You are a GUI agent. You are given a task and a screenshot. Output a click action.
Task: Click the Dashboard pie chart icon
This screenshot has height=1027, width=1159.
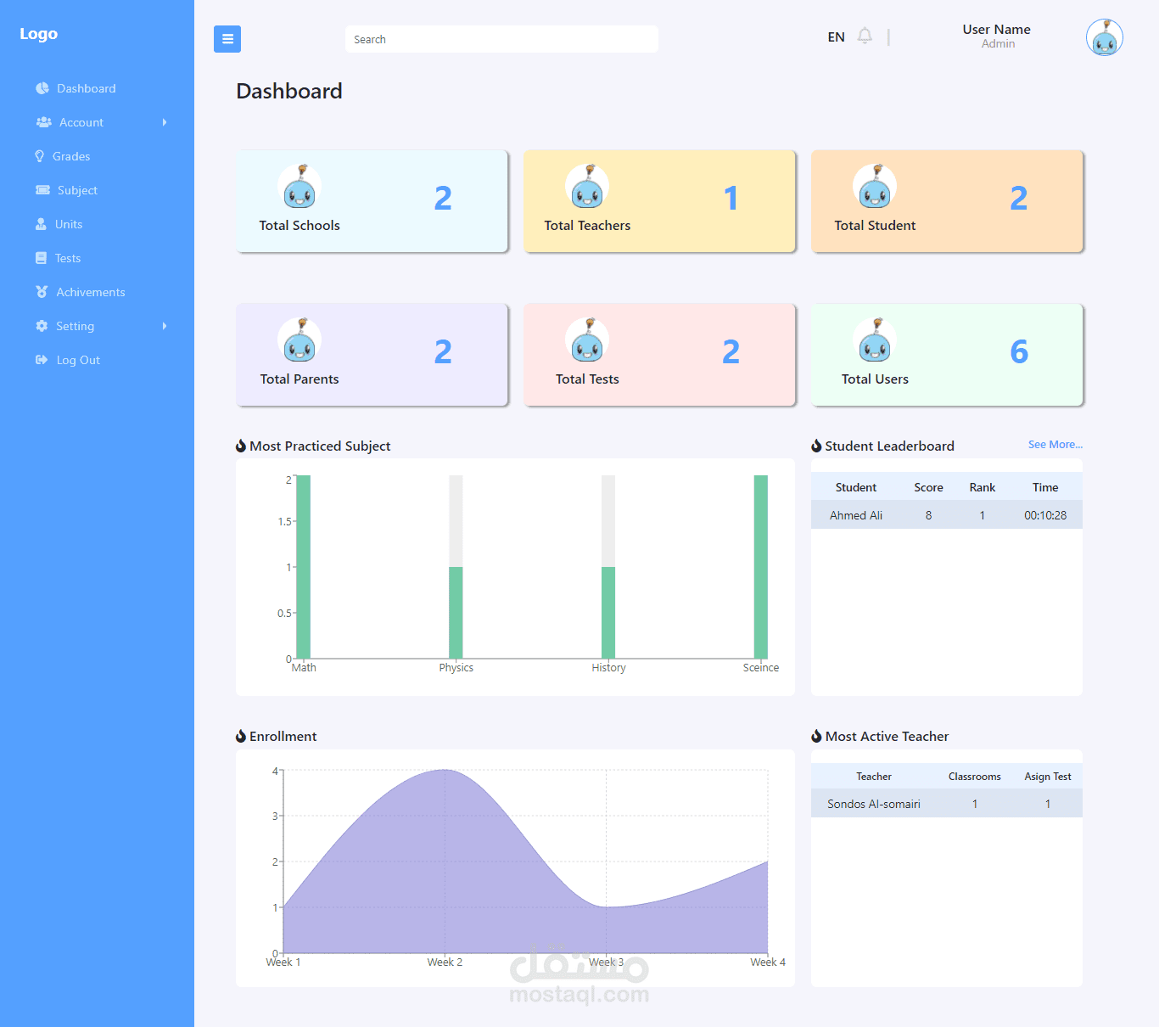42,88
